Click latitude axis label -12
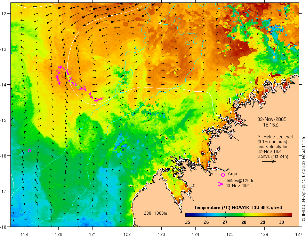 point(3,14)
